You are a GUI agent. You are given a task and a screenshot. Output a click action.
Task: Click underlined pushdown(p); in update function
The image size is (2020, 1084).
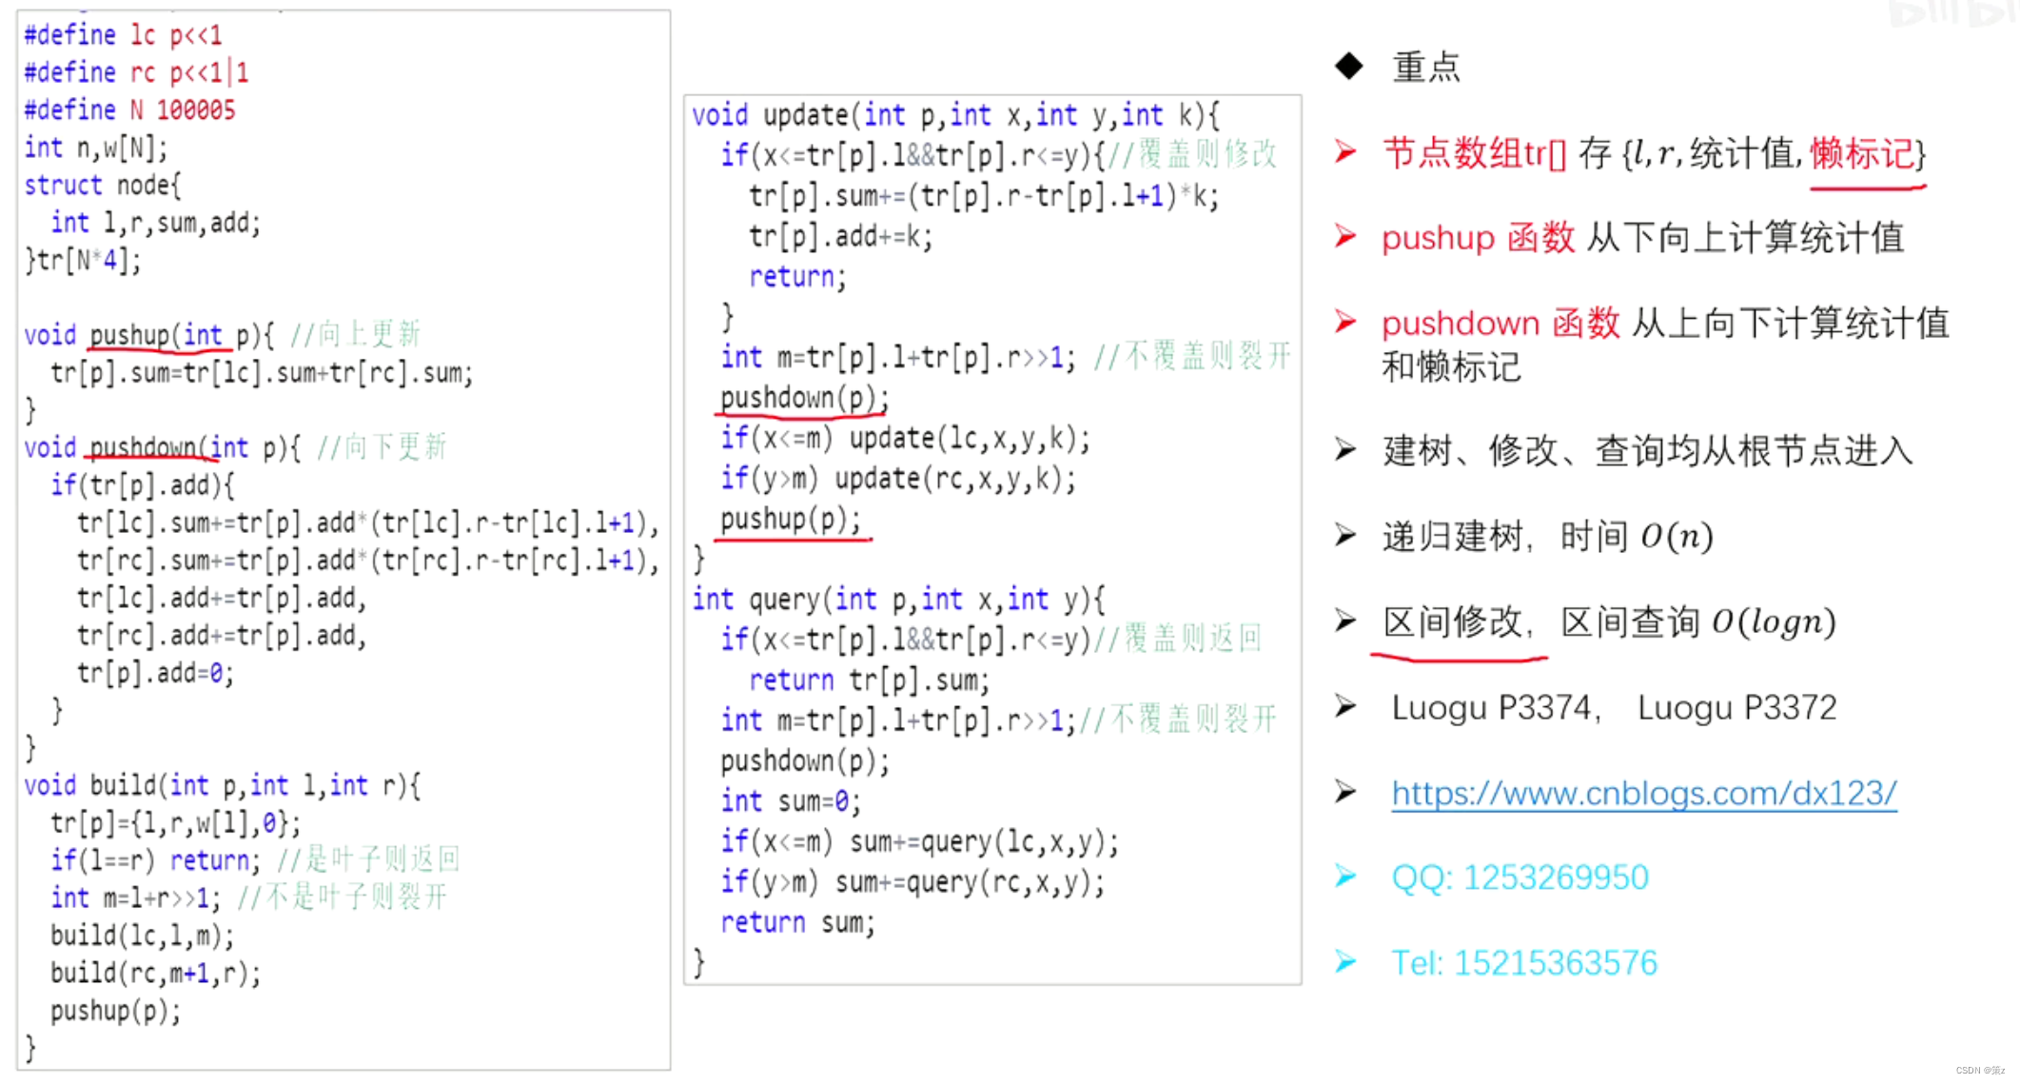pos(803,398)
